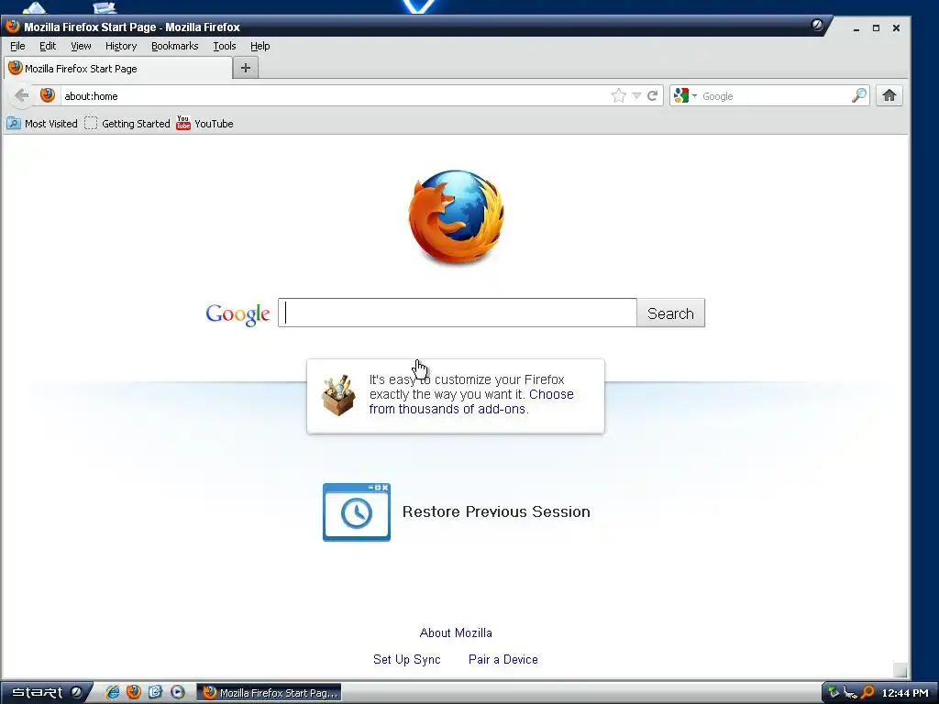Screen dimensions: 939x704
Task: Click the green tray icon left of clock
Action: click(833, 693)
